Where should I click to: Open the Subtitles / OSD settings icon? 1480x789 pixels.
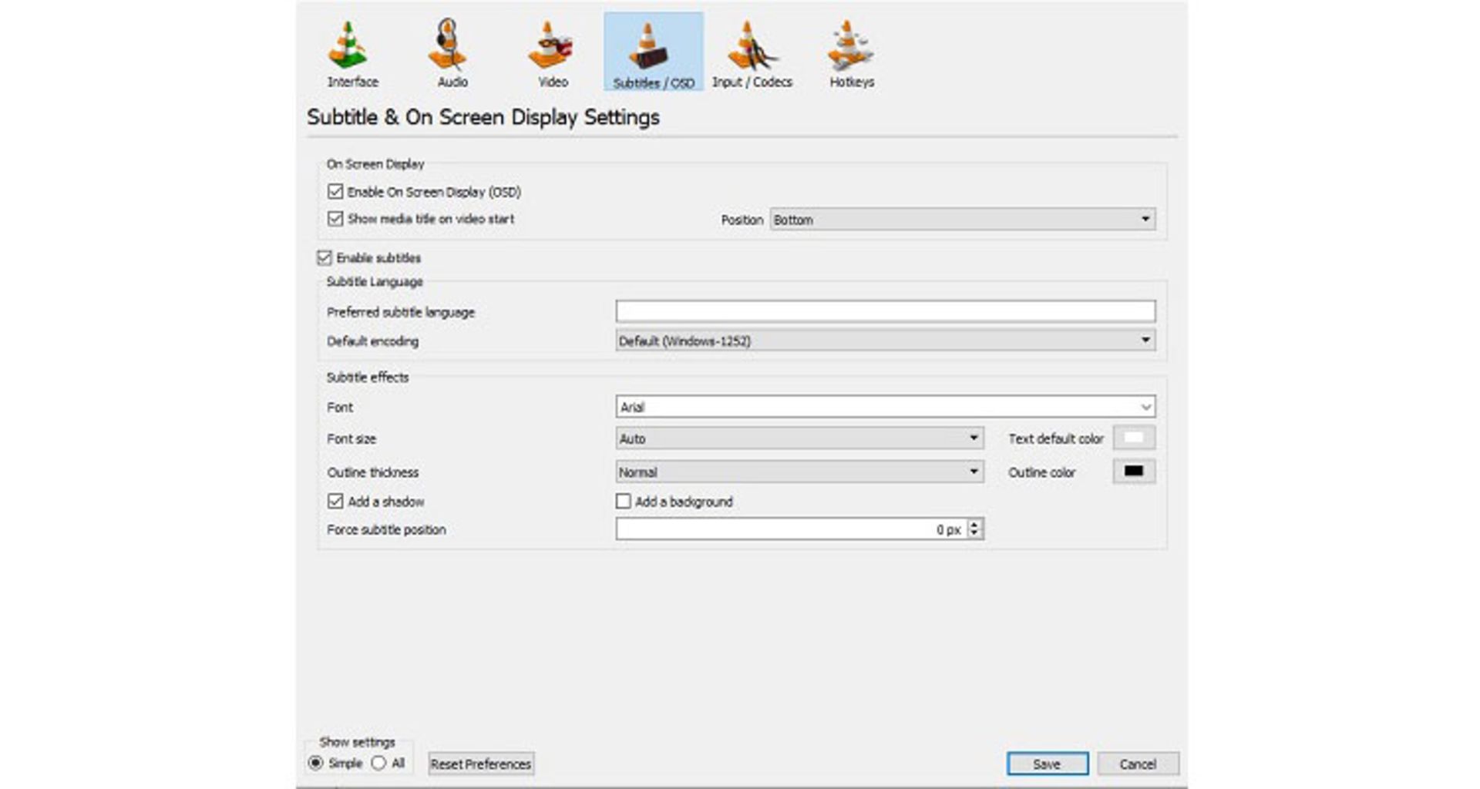point(653,46)
